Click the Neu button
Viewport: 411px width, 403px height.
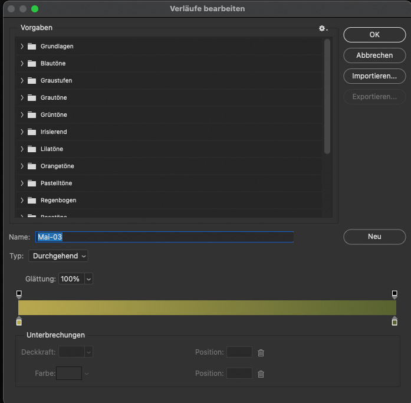pyautogui.click(x=374, y=237)
